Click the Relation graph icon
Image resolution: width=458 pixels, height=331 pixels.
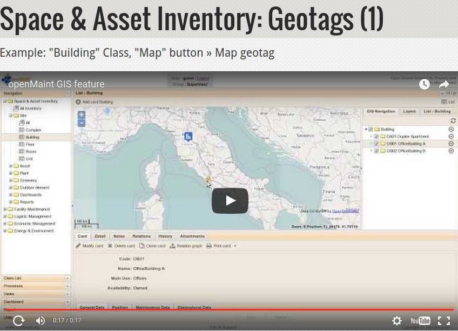[x=172, y=246]
